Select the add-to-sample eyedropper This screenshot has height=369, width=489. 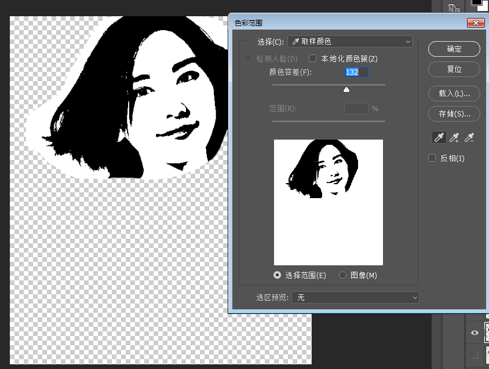pyautogui.click(x=454, y=137)
